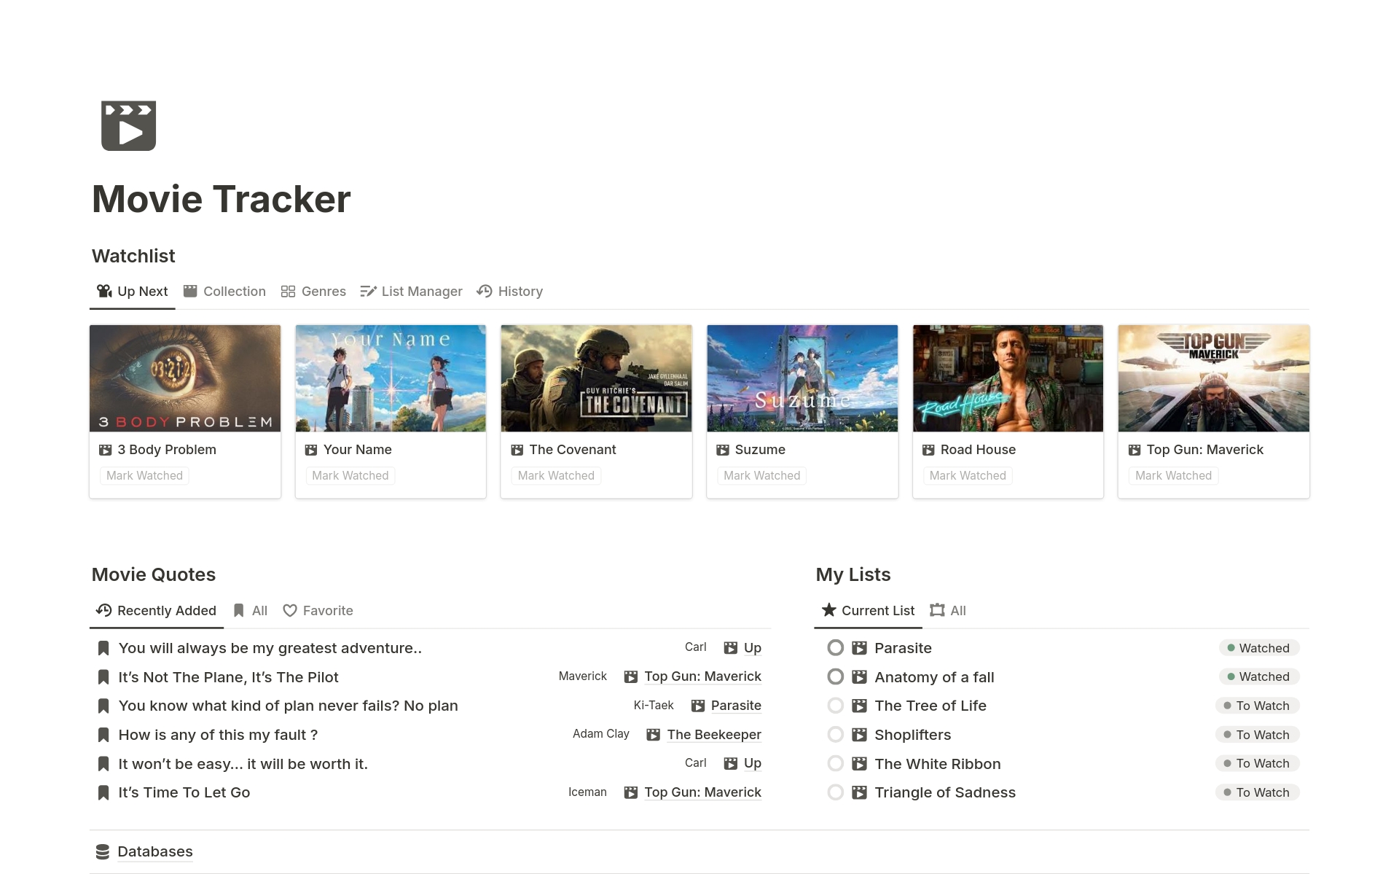
Task: Open the "Watched" status tag for Parasite
Action: [1259, 647]
